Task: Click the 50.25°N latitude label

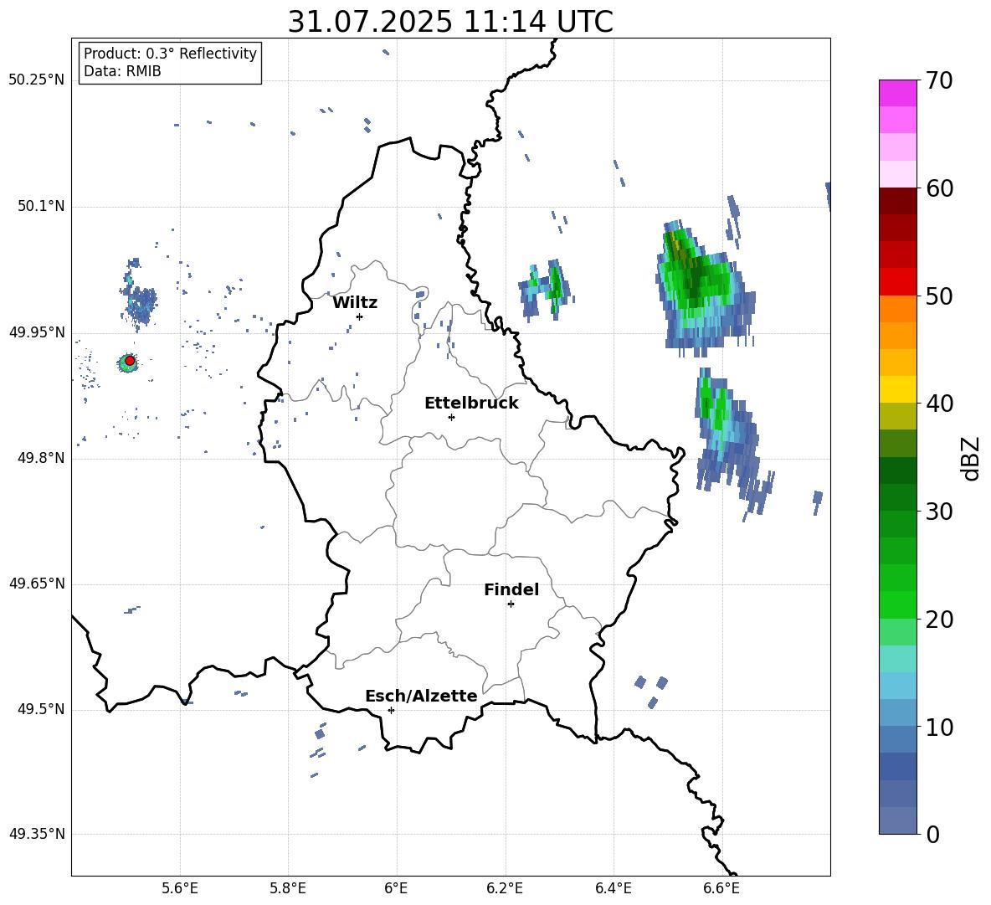Action: (37, 80)
